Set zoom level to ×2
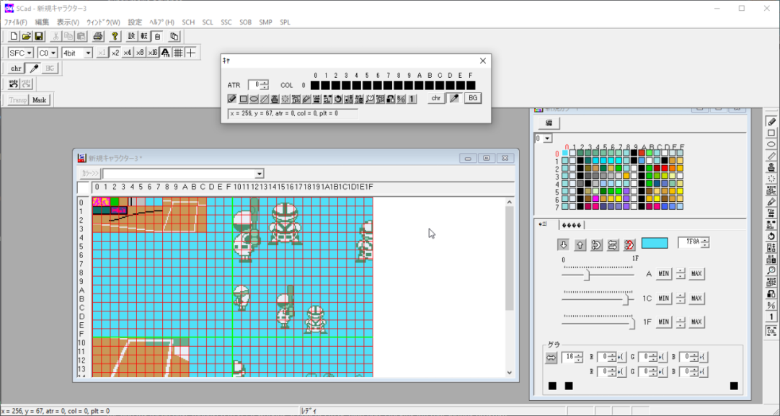The width and height of the screenshot is (780, 416). tap(115, 53)
